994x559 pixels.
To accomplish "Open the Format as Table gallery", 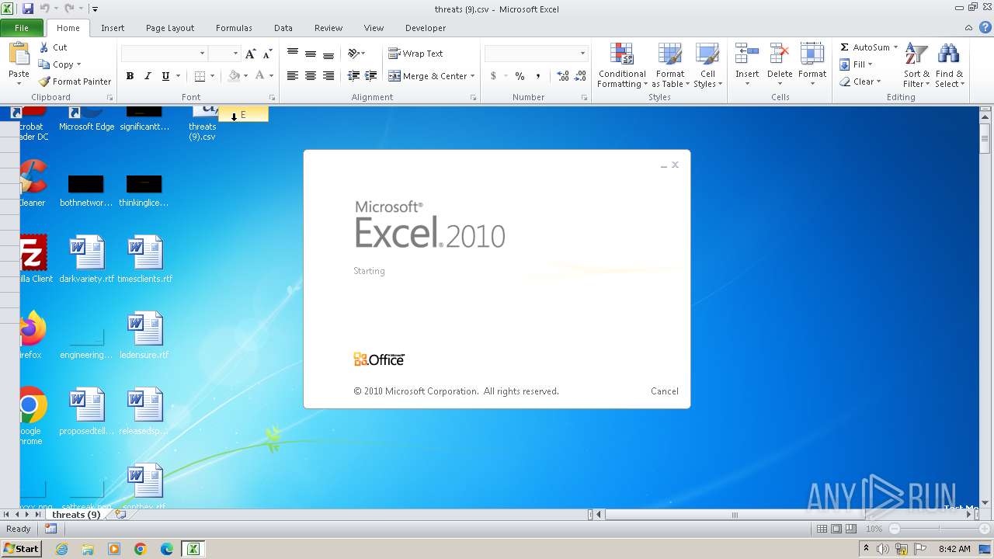I will pyautogui.click(x=670, y=65).
